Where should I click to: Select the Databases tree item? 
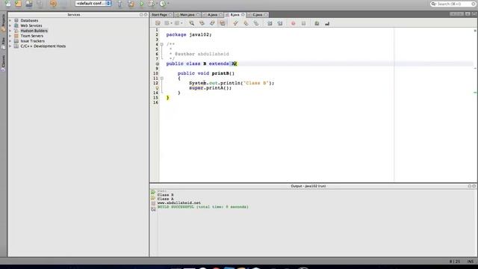pyautogui.click(x=29, y=20)
